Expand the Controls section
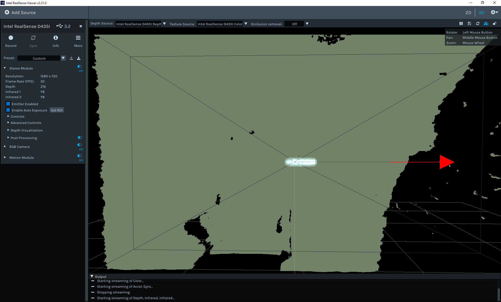 coord(8,116)
